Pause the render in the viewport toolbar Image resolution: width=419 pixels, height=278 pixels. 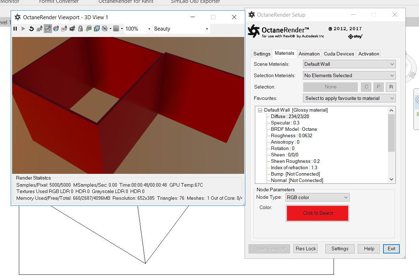(x=15, y=28)
